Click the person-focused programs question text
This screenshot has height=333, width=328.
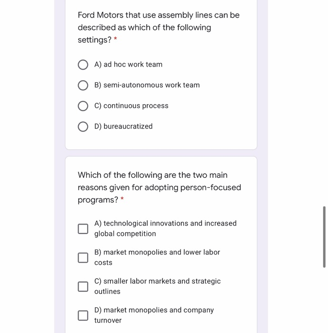pyautogui.click(x=159, y=187)
